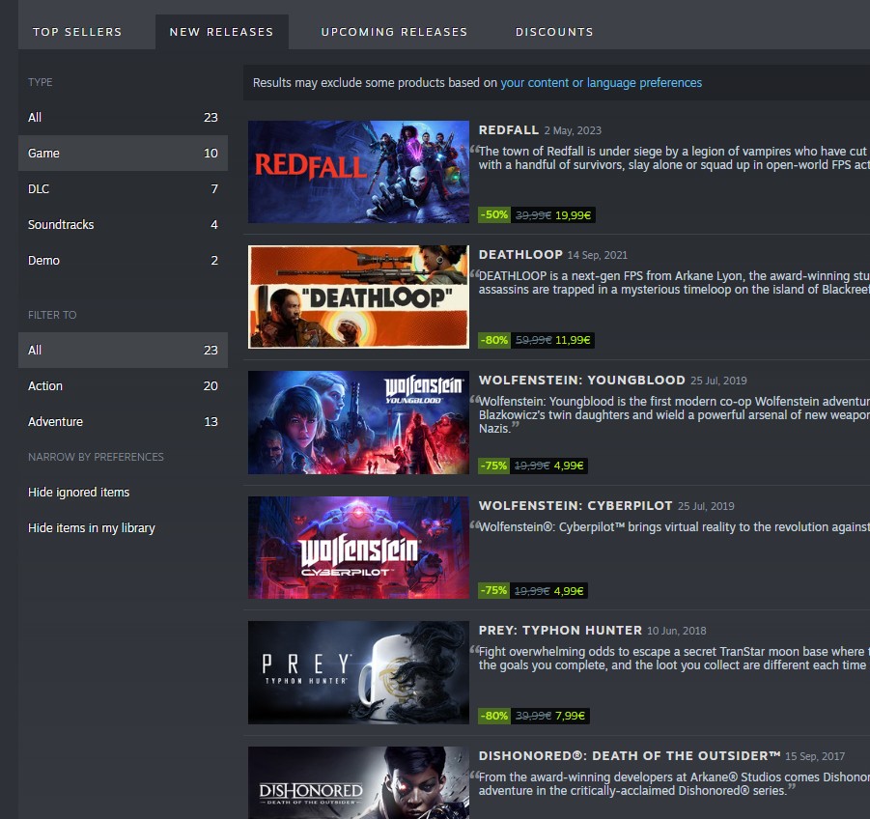The image size is (870, 819).
Task: Open the Upcoming Releases tab
Action: click(x=395, y=32)
